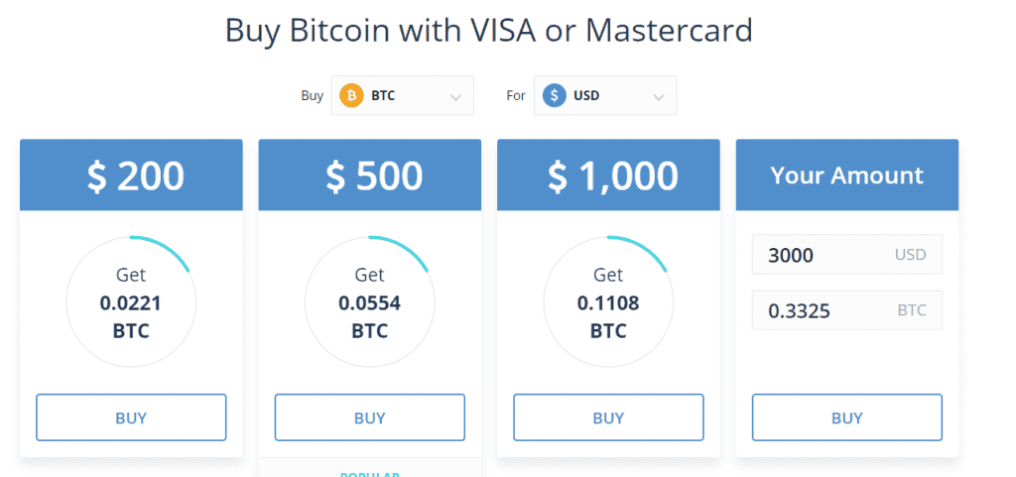Click the orange Bitcoin coin icon
This screenshot has width=1016, height=477.
(351, 96)
